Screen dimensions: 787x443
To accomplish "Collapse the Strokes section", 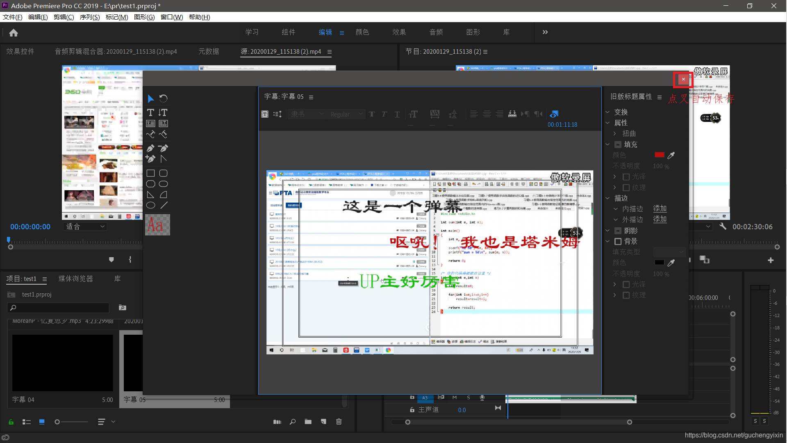I will pos(607,198).
